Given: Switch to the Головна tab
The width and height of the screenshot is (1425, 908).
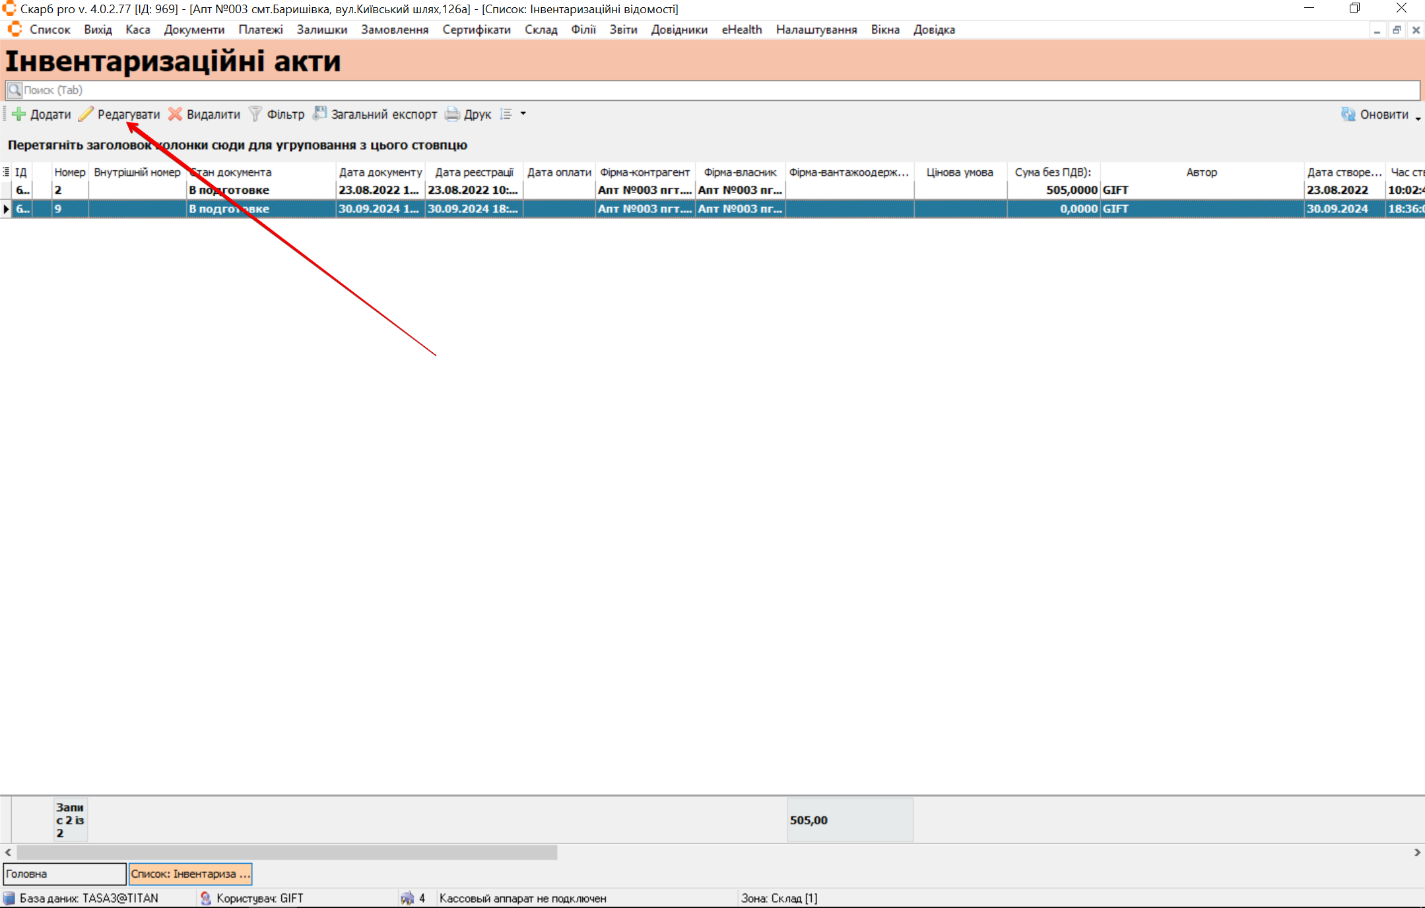Looking at the screenshot, I should click(64, 874).
